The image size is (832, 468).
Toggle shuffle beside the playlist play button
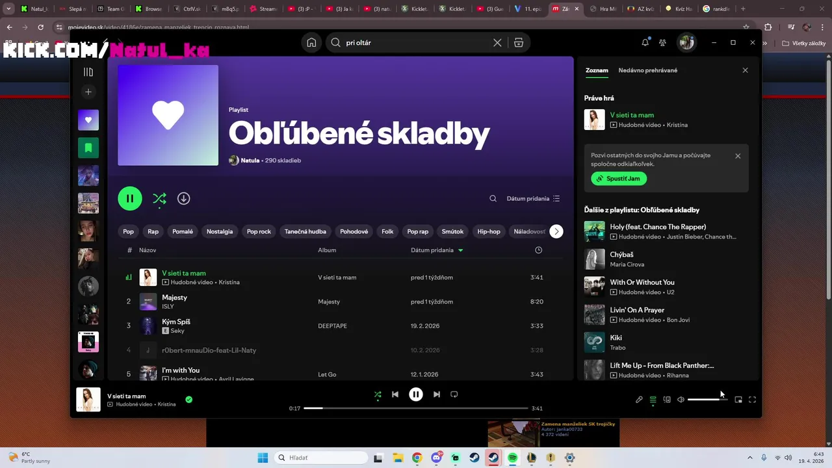point(159,198)
